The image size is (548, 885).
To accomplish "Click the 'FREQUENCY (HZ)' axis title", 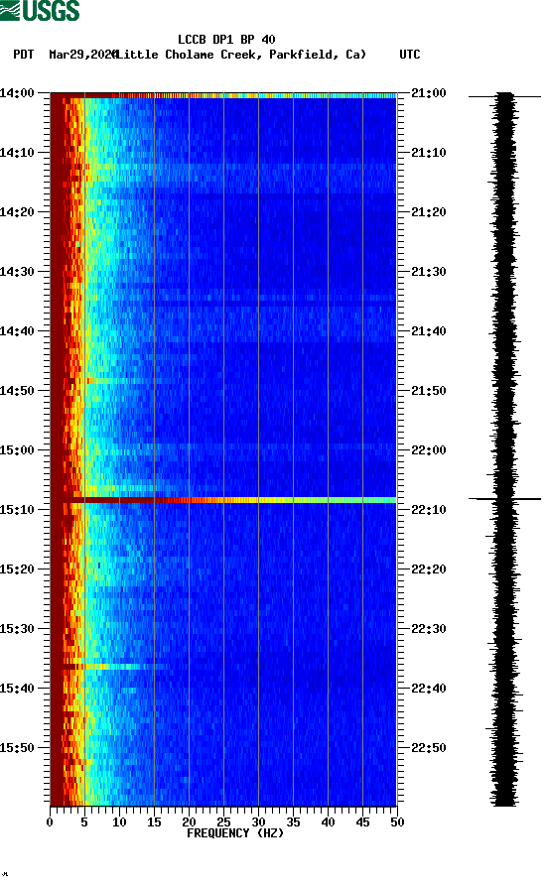I will pos(235,833).
